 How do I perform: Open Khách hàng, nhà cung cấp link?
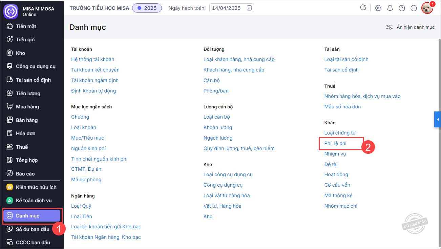pyautogui.click(x=234, y=70)
